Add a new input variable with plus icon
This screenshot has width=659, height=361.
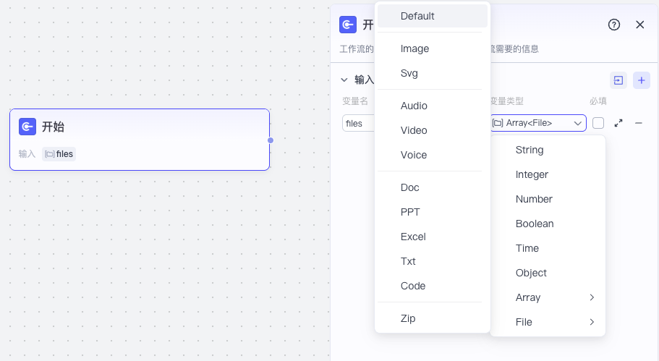pyautogui.click(x=642, y=80)
